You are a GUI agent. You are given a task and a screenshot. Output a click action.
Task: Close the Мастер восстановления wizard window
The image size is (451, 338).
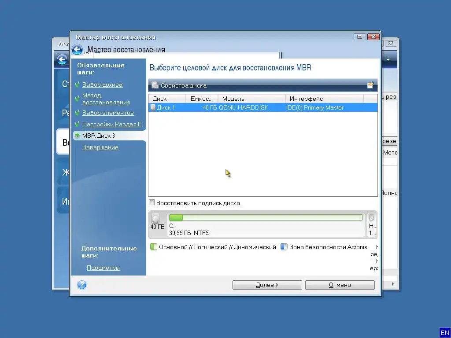(x=373, y=37)
